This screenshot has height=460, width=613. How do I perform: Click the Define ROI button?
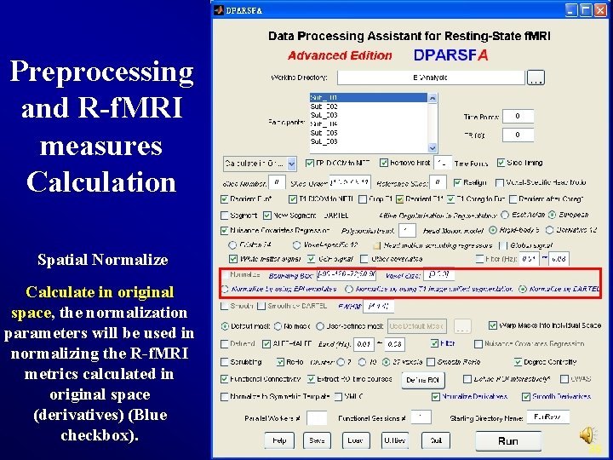(x=423, y=380)
